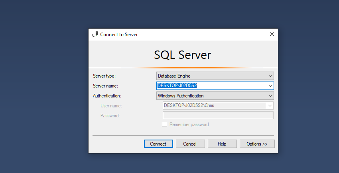Screen dimensions: 339x173
Task: Expand the Server type dropdown arrow
Action: tap(270, 76)
